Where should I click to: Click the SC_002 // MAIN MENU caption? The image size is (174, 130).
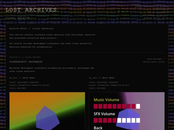tap(101, 78)
